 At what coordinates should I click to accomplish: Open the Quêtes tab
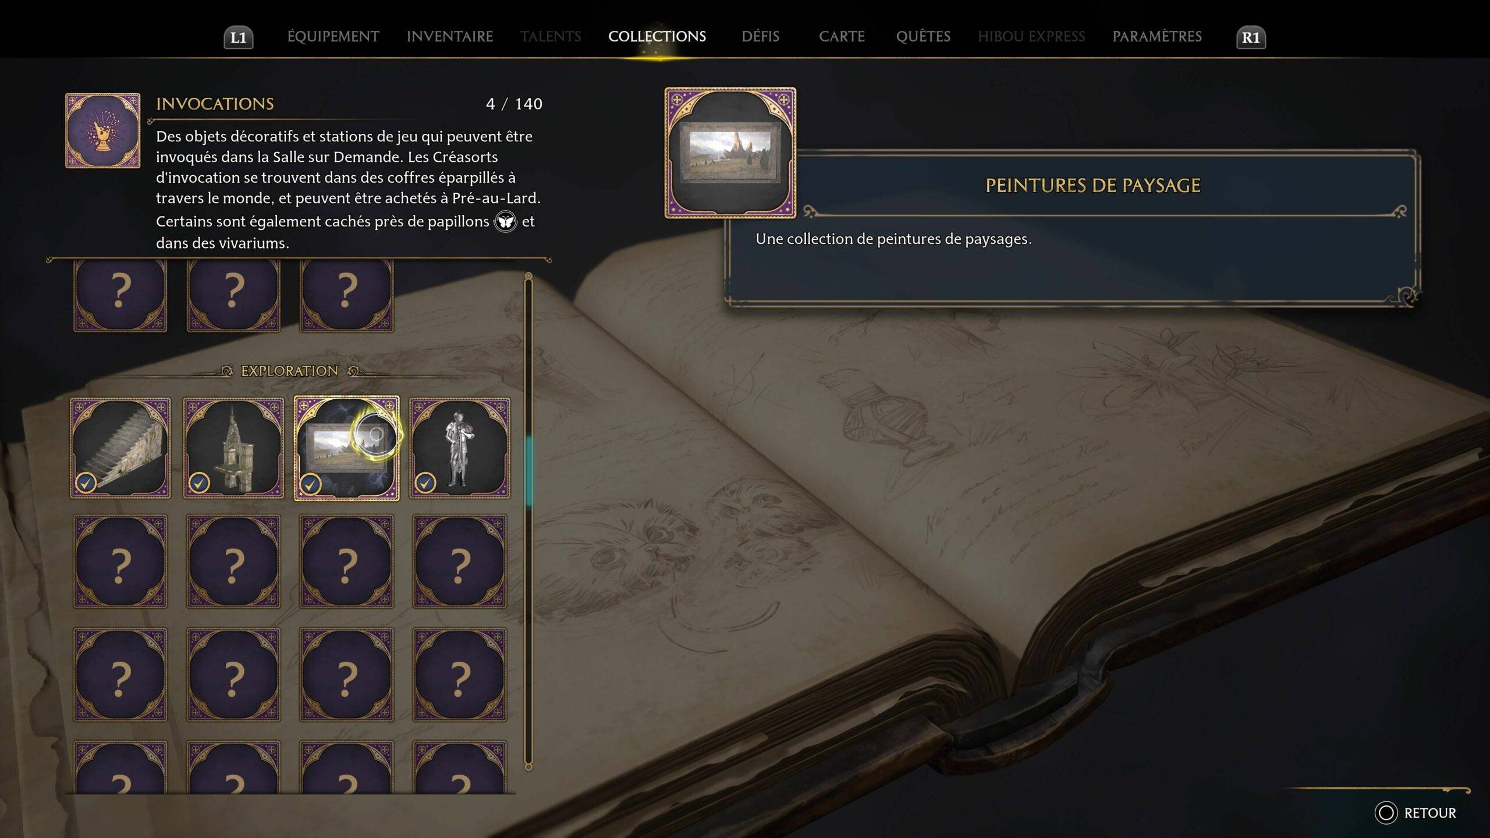923,37
